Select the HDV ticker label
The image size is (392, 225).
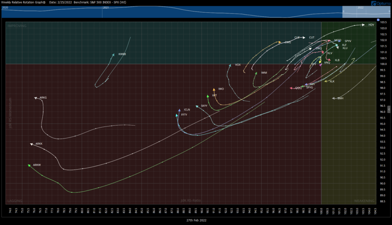[x=371, y=25]
